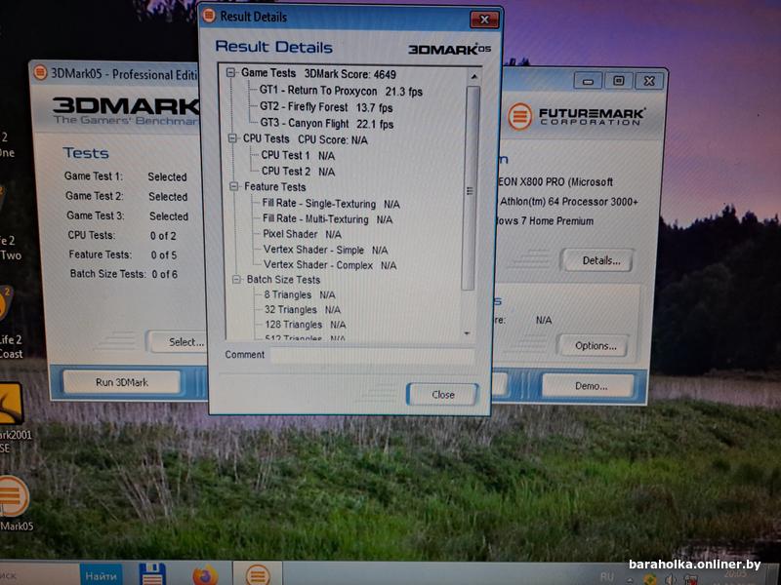
Task: Select the Pixel Shader row
Action: coord(303,234)
